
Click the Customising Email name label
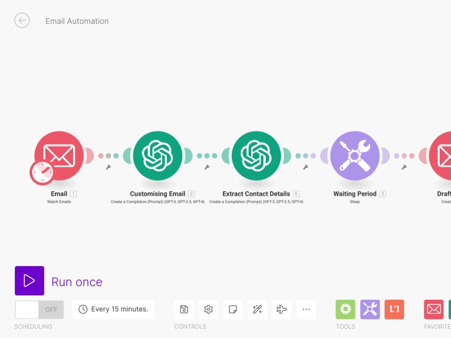157,194
